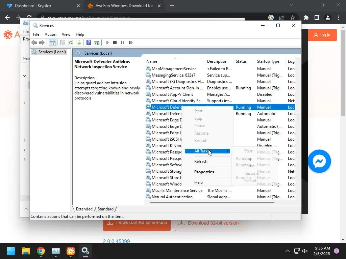This screenshot has height=259, width=346.
Task: Open the View menu in Services
Action: [x=66, y=34]
